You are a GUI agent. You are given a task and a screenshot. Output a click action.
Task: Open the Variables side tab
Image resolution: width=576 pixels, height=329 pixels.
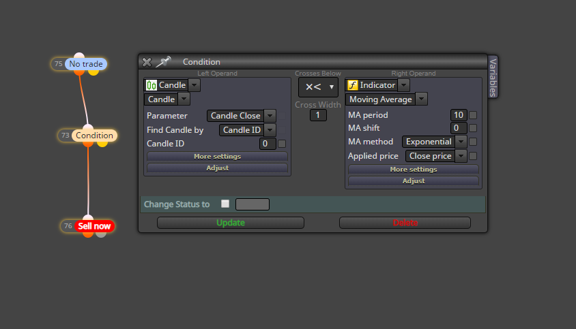pyautogui.click(x=493, y=77)
